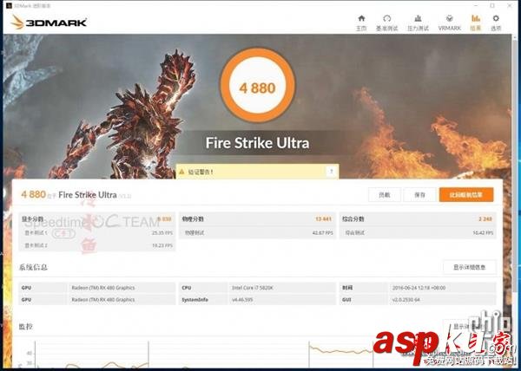
Task: Click the 25.35 FPS graphics test 1 value
Action: [x=162, y=233]
